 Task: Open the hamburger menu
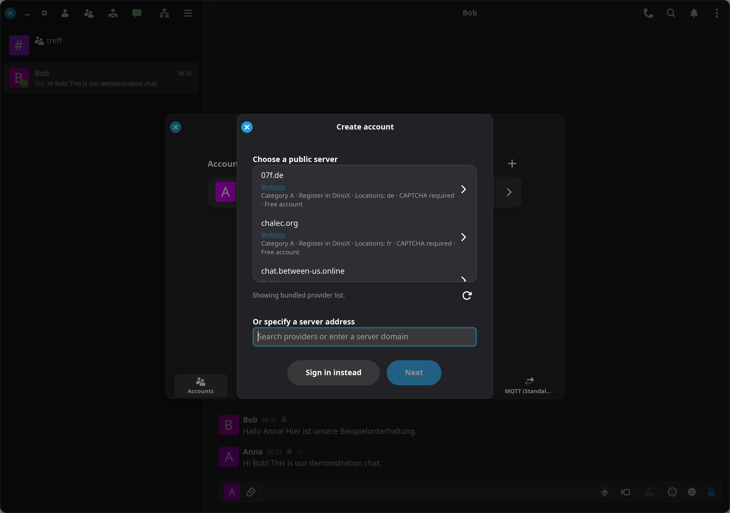(188, 13)
